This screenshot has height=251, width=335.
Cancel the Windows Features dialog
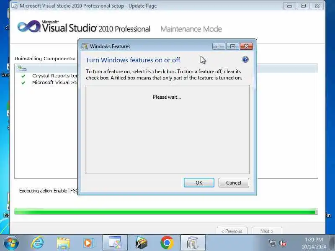pos(234,183)
